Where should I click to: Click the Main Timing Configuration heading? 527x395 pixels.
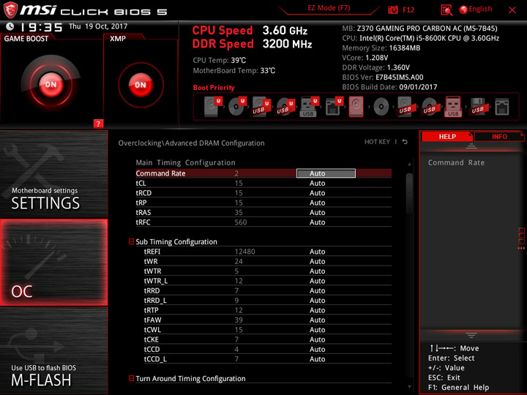[185, 162]
